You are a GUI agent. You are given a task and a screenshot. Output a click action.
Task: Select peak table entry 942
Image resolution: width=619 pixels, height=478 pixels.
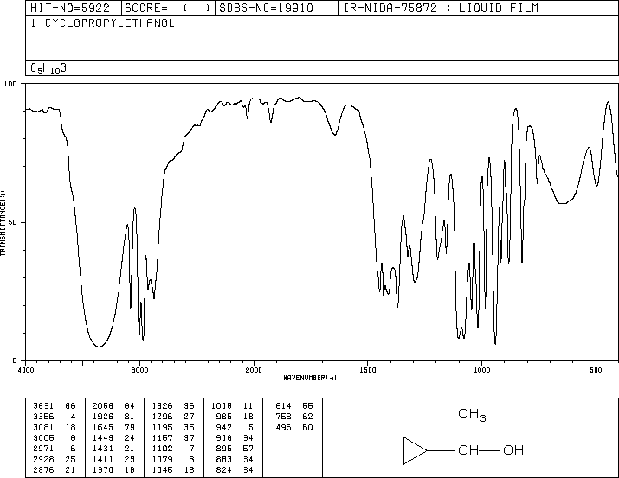point(235,427)
